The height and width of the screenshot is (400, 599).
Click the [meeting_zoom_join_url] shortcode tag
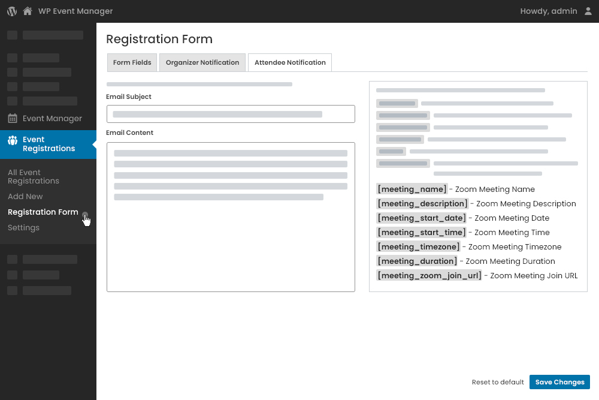pyautogui.click(x=429, y=275)
